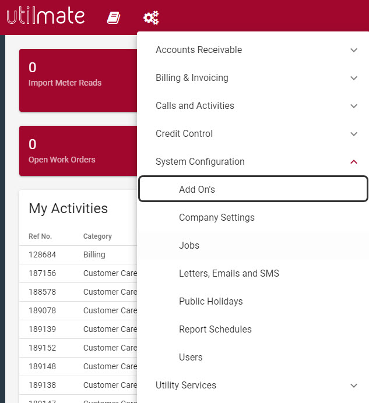Click the utilmate logo
Viewport: 369px width, 403px height.
click(x=45, y=16)
